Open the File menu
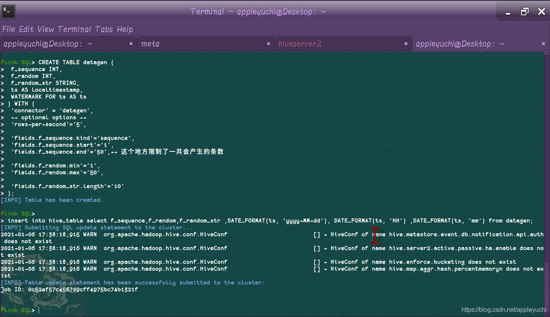The height and width of the screenshot is (317, 550). (x=8, y=29)
